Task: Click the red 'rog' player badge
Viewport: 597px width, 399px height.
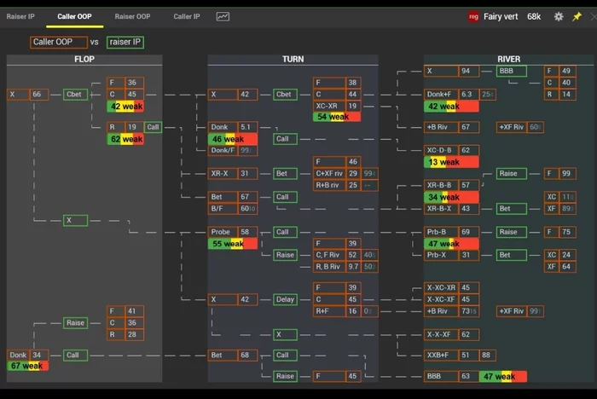Action: pyautogui.click(x=473, y=16)
